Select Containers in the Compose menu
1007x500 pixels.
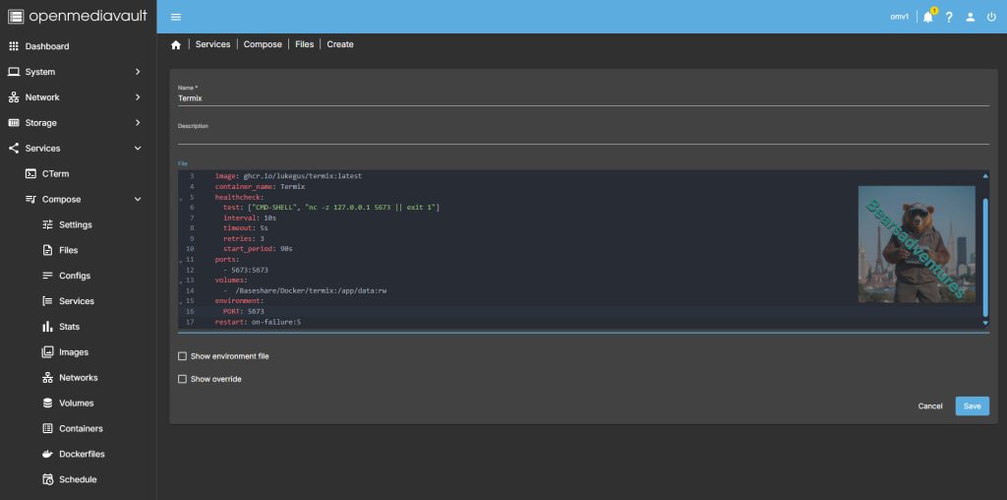click(81, 428)
